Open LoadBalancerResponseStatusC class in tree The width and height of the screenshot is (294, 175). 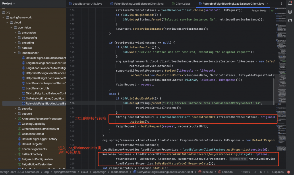click(x=44, y=83)
